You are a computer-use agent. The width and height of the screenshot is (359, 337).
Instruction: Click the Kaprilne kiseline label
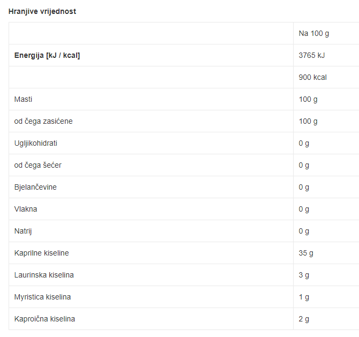click(x=41, y=253)
